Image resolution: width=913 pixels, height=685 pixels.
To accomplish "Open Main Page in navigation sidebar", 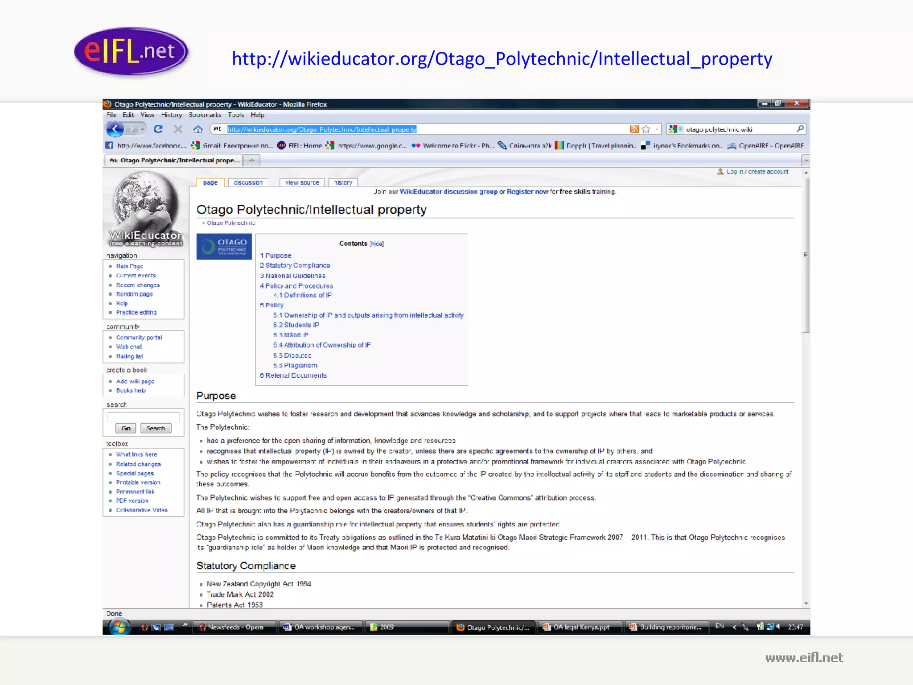I will click(130, 266).
